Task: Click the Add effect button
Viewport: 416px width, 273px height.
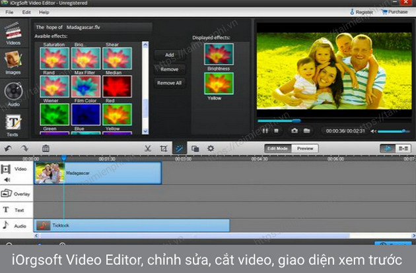Action: (170, 55)
